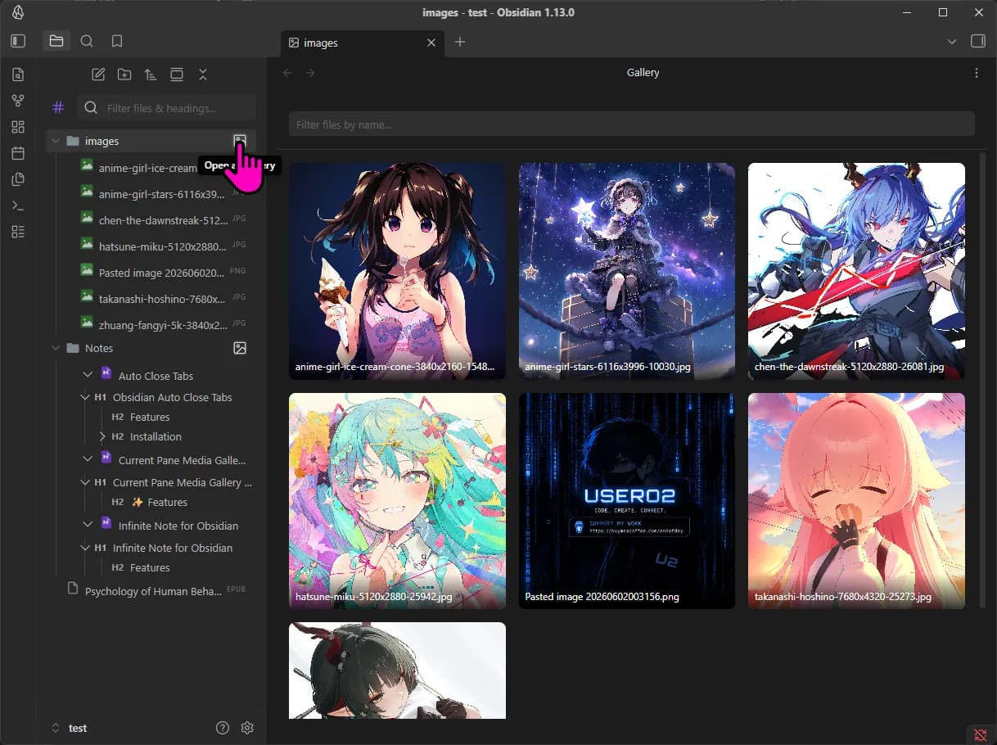
Task: Collapse all folders in explorer
Action: (203, 74)
